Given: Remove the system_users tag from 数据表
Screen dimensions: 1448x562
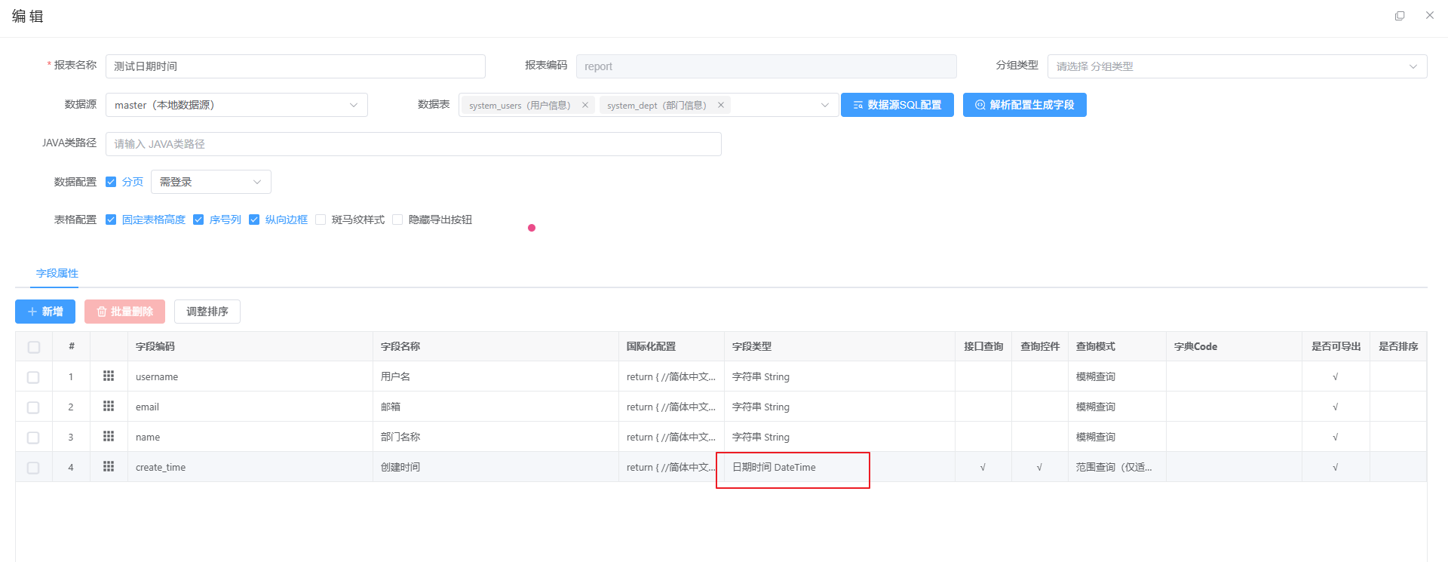Looking at the screenshot, I should point(585,105).
